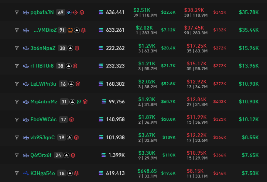Open the ...VMDioZ wallet link

(x=45, y=30)
